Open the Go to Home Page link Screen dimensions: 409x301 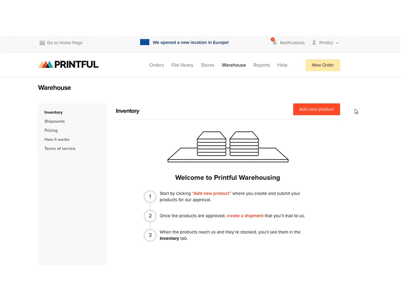65,43
